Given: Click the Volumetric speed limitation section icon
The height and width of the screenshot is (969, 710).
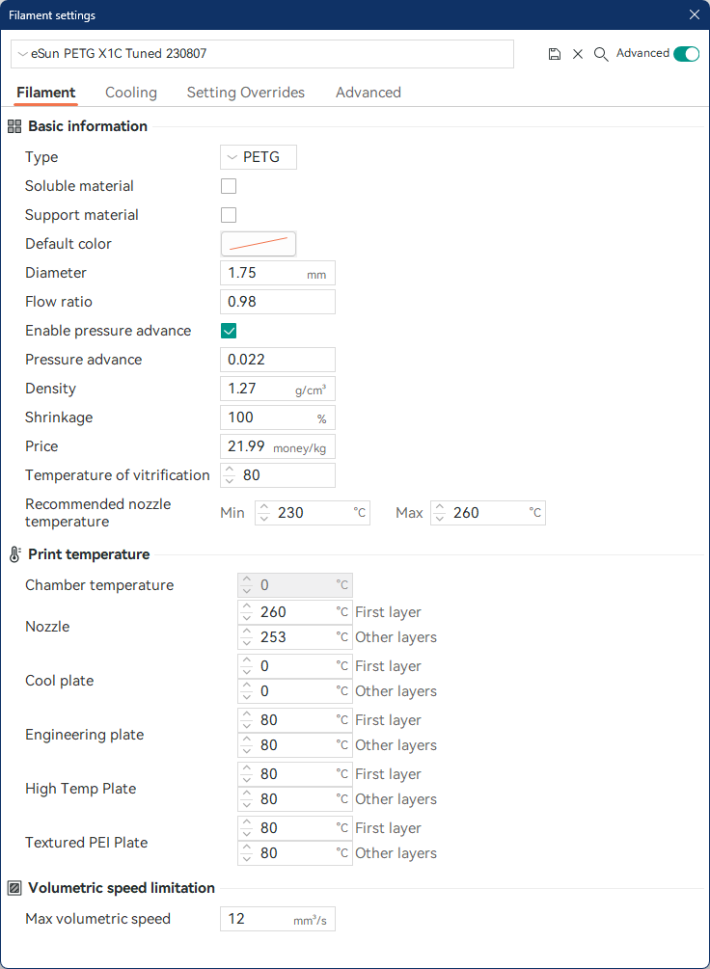Looking at the screenshot, I should coord(14,888).
